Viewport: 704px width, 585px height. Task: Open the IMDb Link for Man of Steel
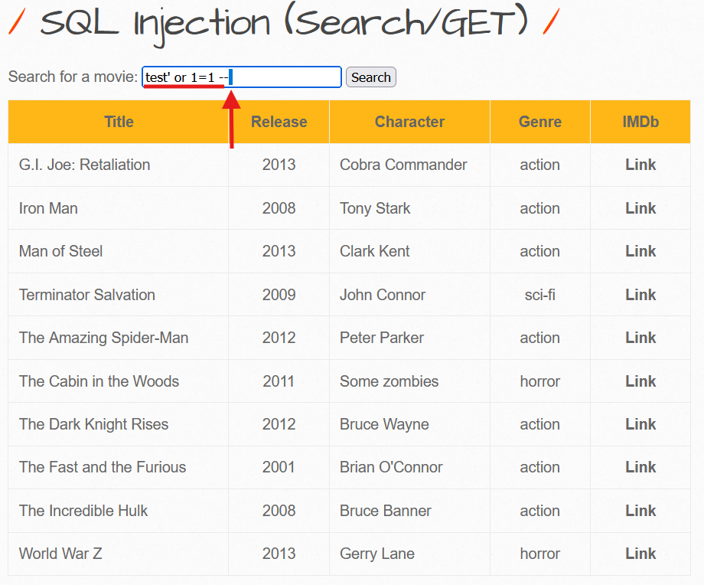click(x=640, y=251)
